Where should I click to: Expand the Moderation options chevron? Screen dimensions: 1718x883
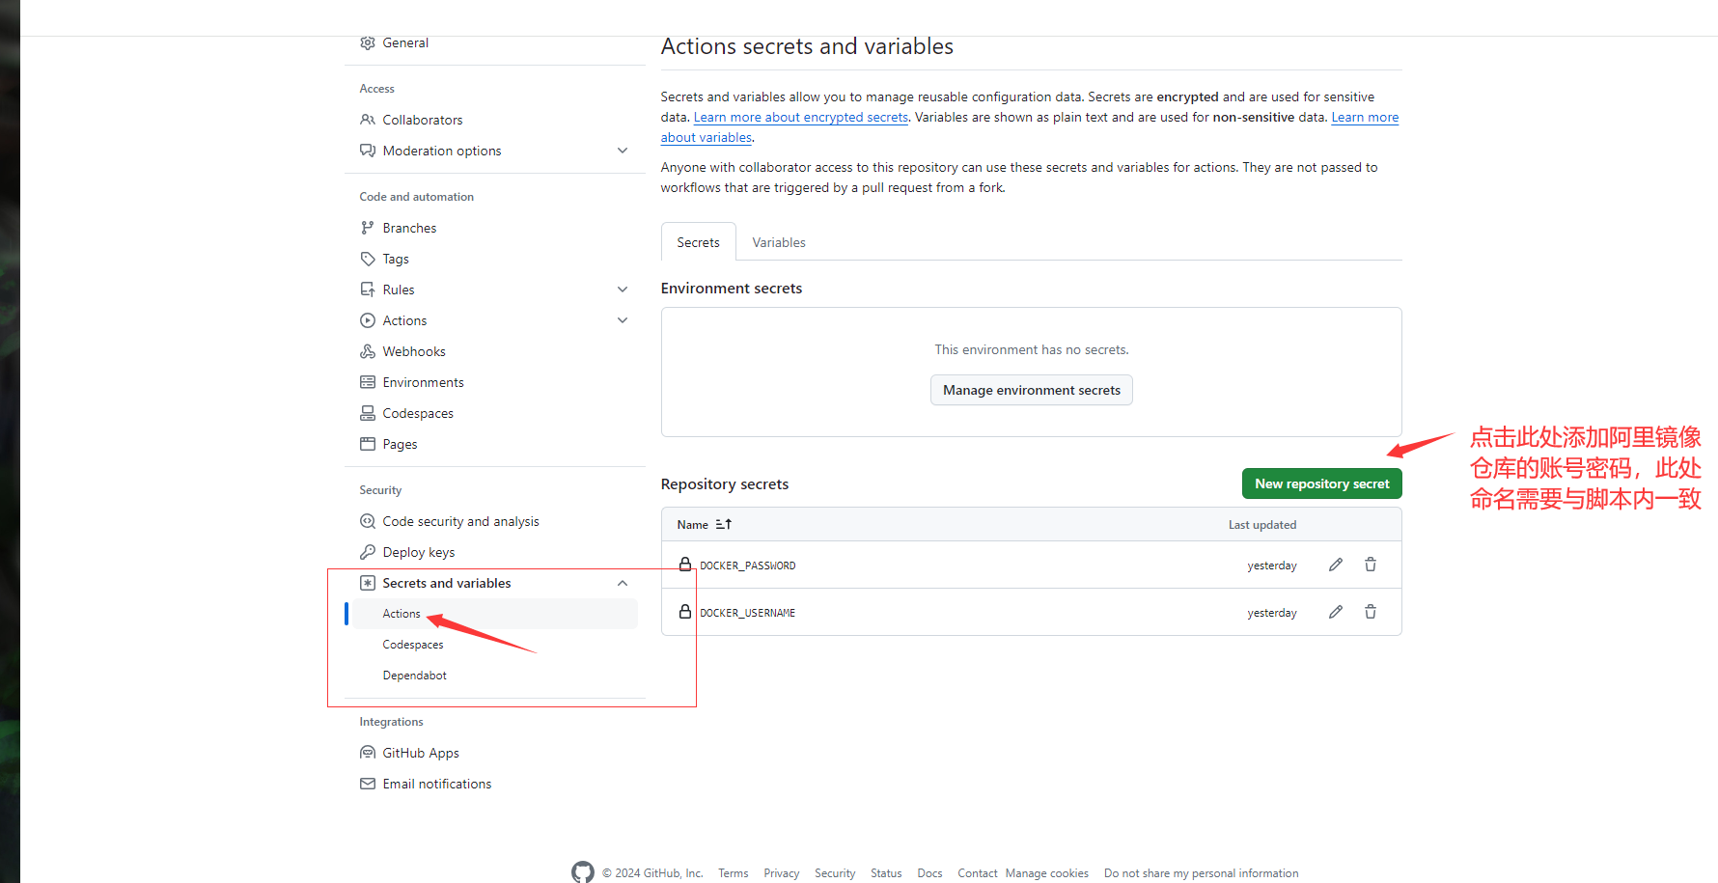click(x=623, y=151)
